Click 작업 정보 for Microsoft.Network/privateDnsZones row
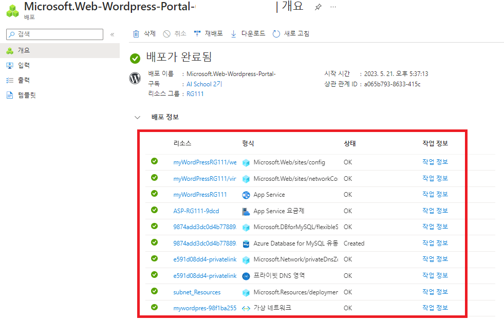504x320 pixels. [435, 259]
